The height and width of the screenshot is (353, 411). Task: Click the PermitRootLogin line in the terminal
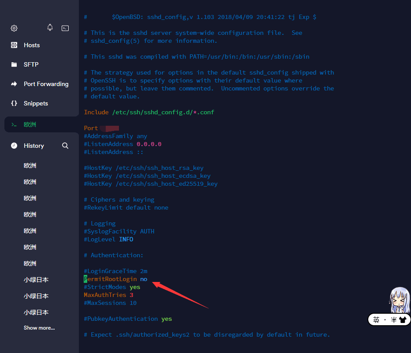(x=115, y=279)
